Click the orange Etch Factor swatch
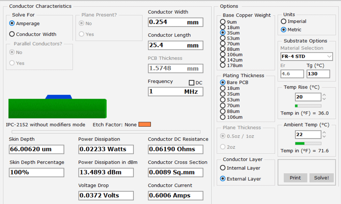 coord(145,124)
